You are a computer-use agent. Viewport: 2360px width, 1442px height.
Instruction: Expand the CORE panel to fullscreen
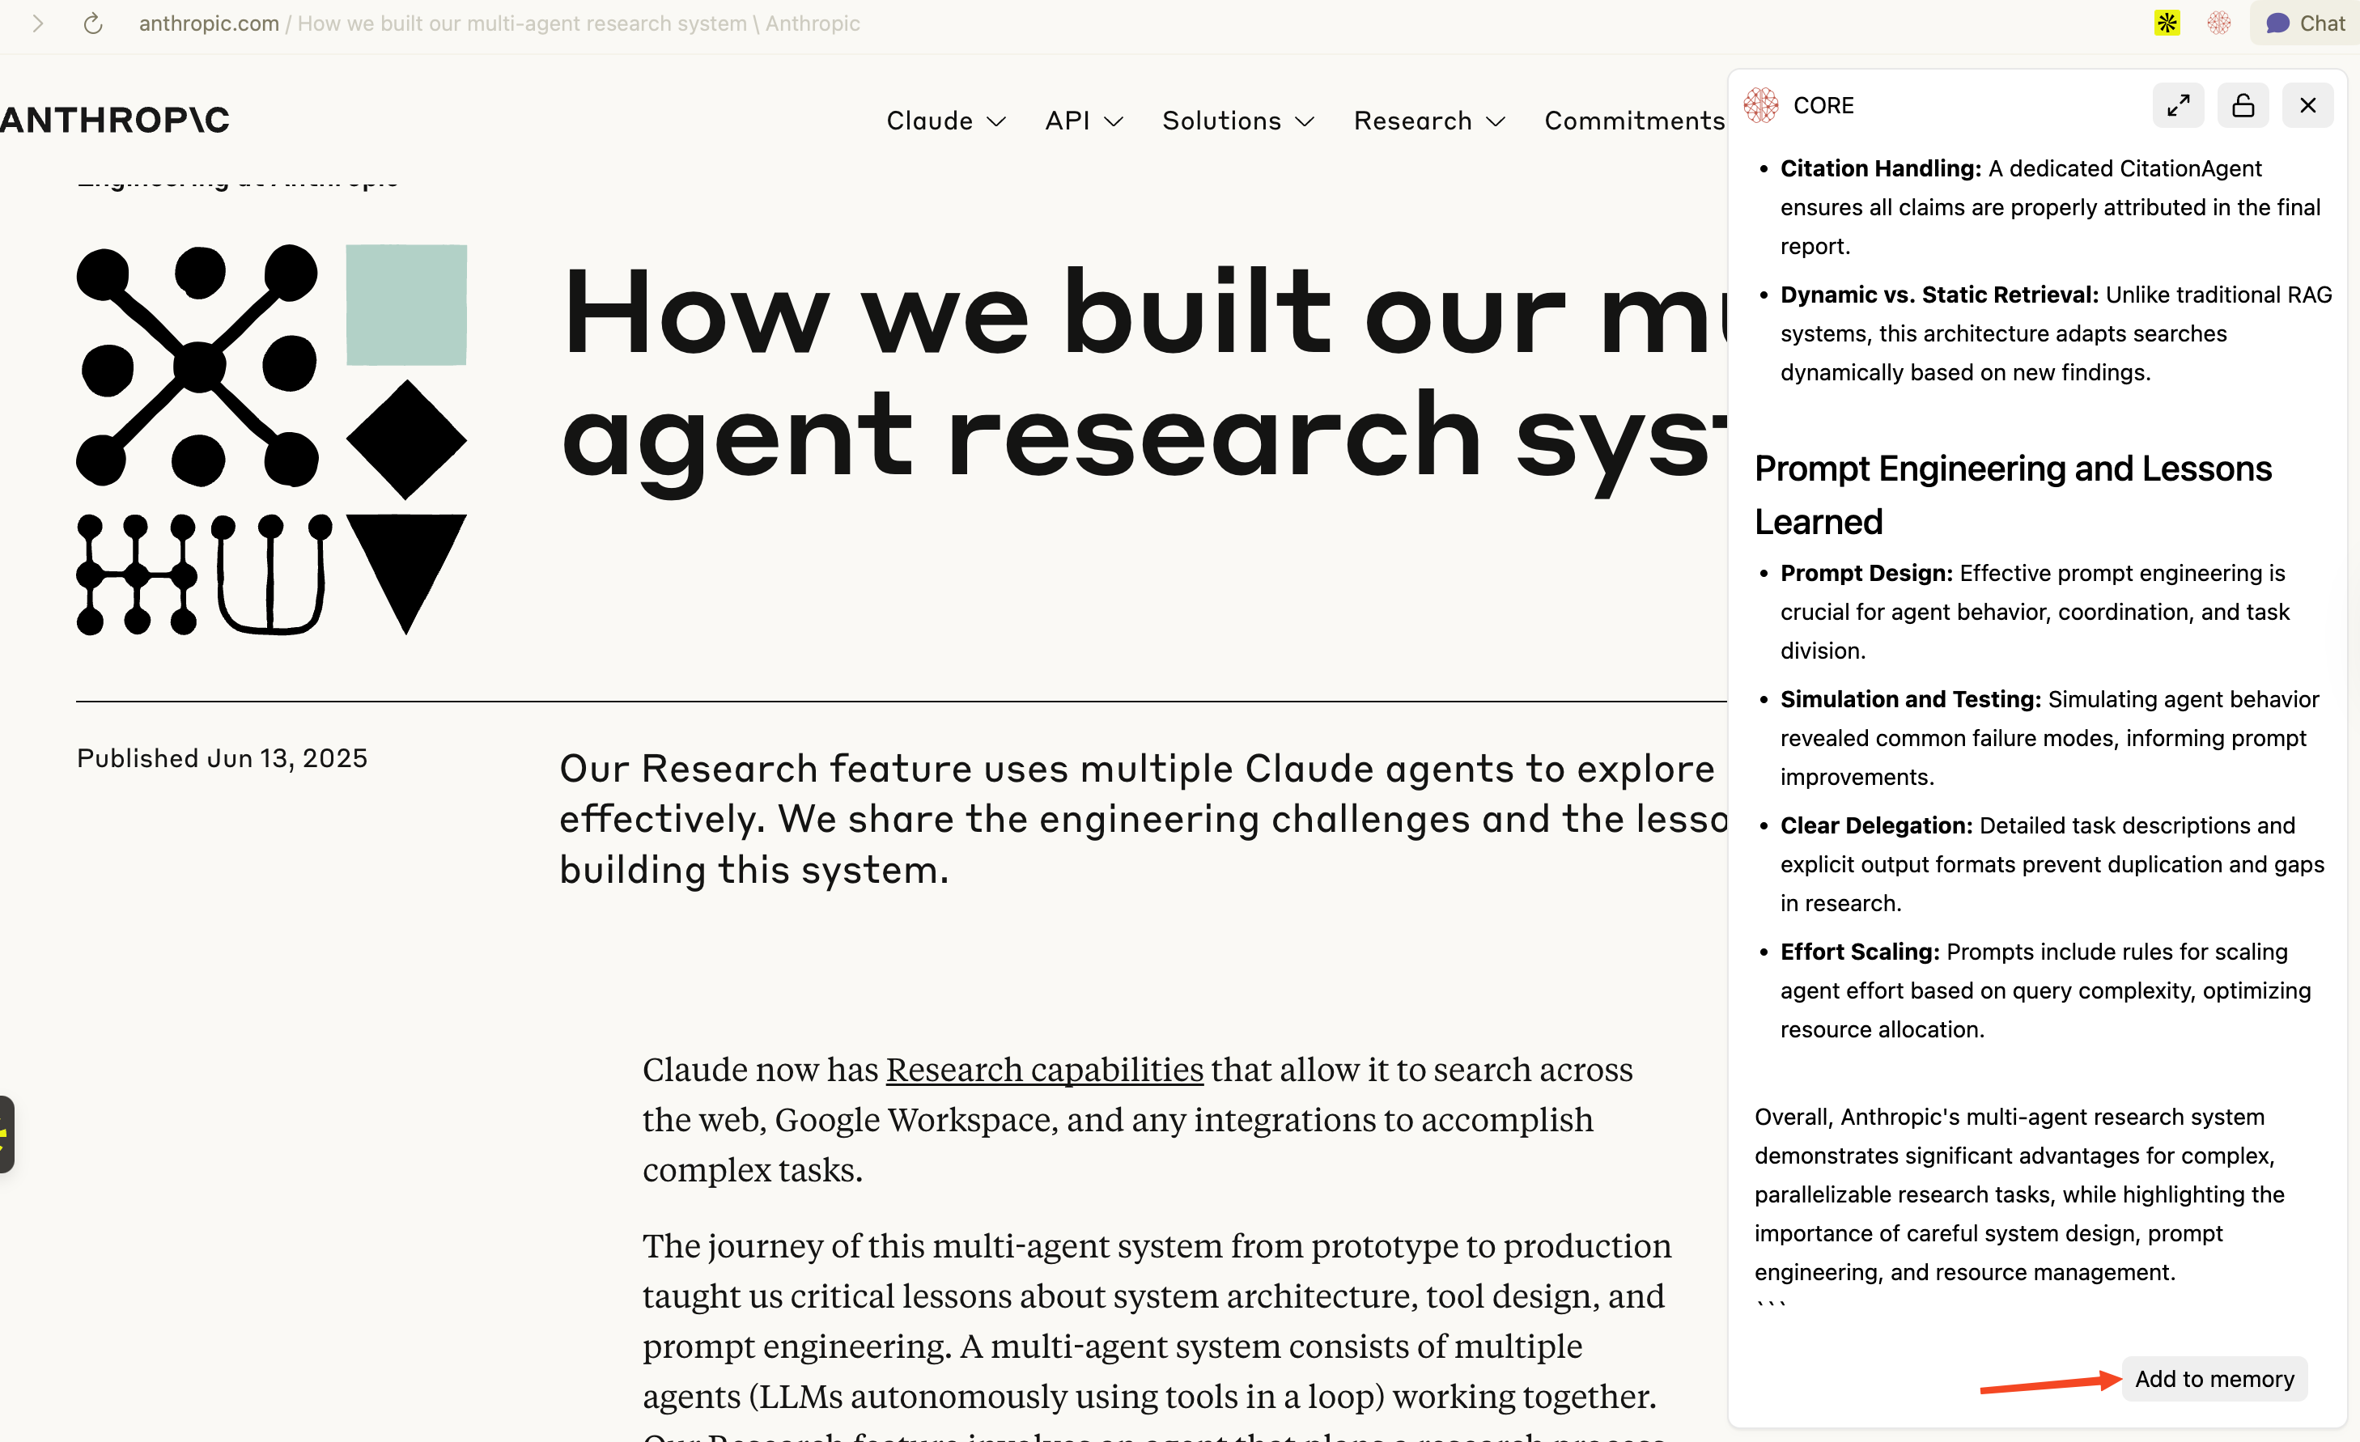pos(2177,105)
